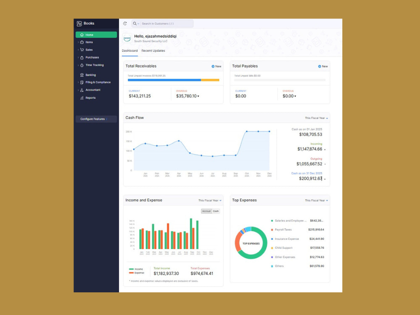This screenshot has width=420, height=315.
Task: Click blue current portion of receivables bar
Action: [165, 80]
